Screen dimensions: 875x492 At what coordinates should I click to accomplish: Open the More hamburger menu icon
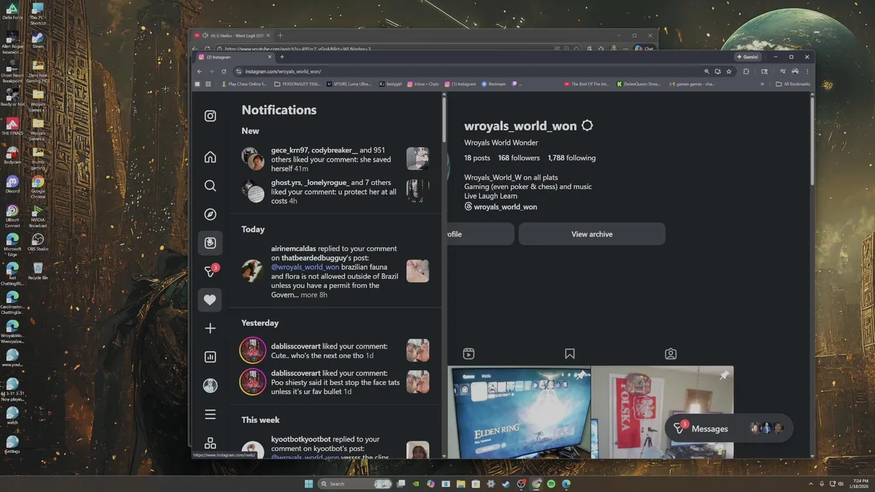pyautogui.click(x=210, y=414)
